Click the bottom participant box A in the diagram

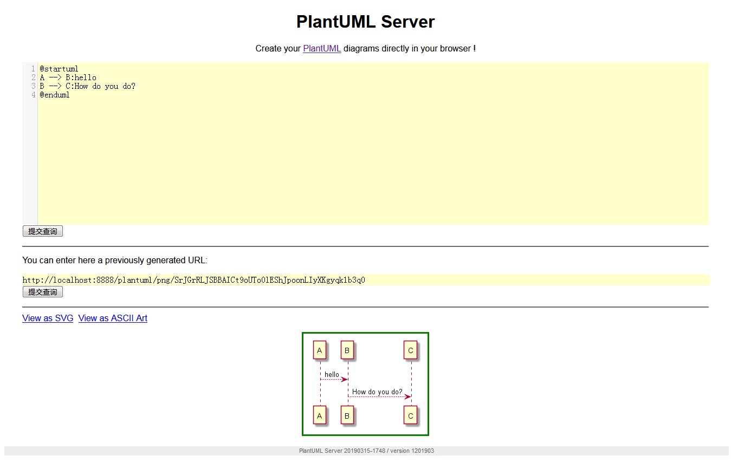click(x=320, y=415)
